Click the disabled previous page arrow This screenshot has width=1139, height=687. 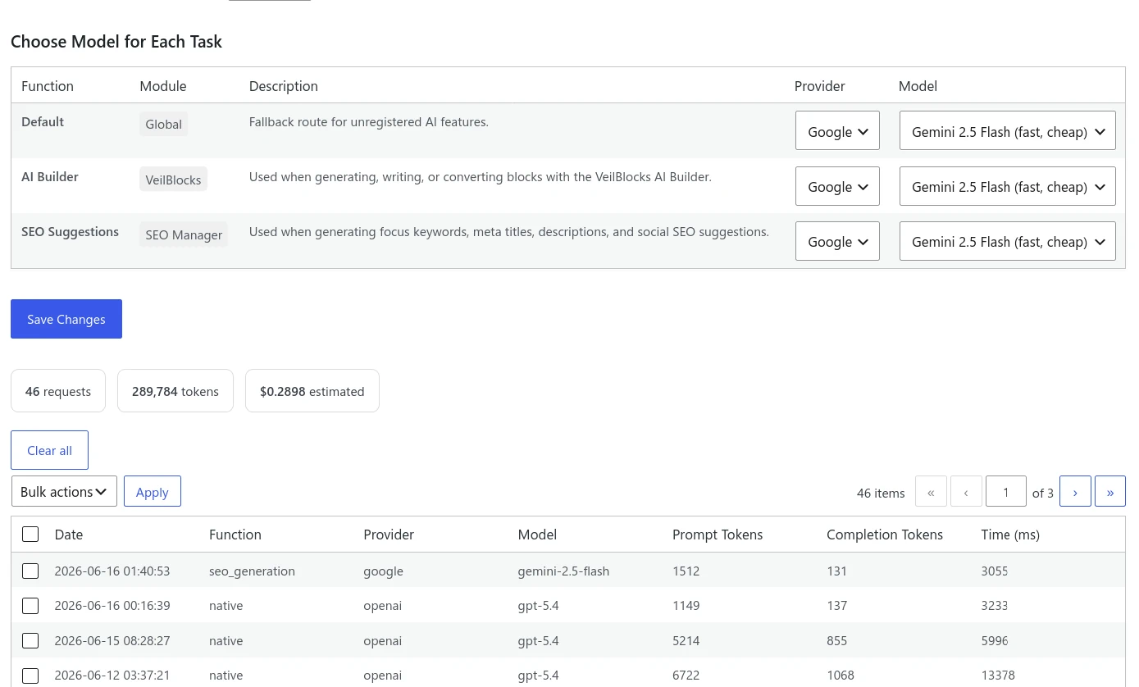tap(966, 492)
